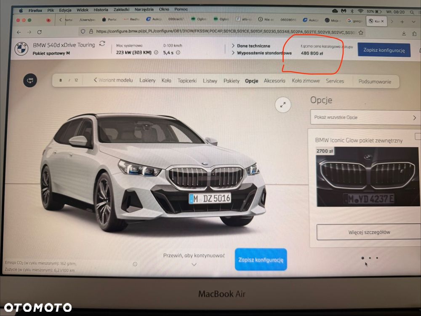Viewport: 421px width, 316px height.
Task: Close the active Kon tab
Action: click(x=382, y=21)
